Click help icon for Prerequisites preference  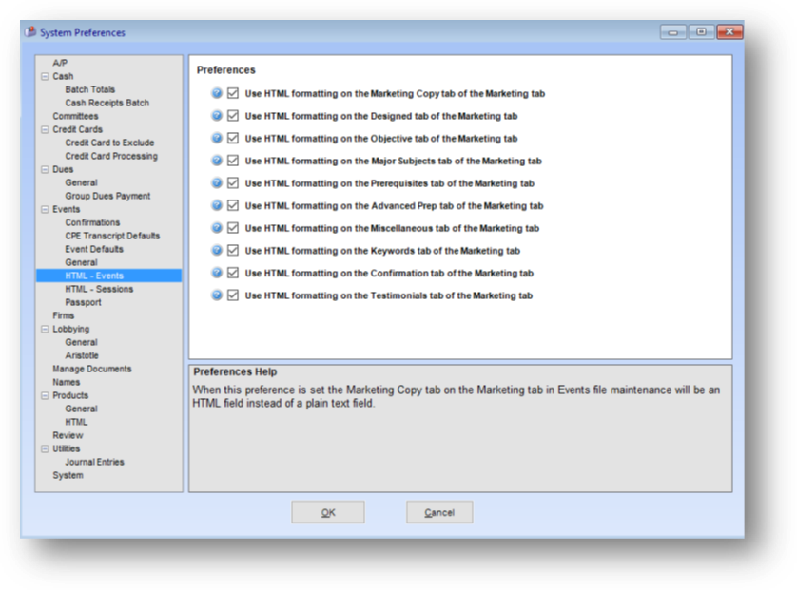217,182
